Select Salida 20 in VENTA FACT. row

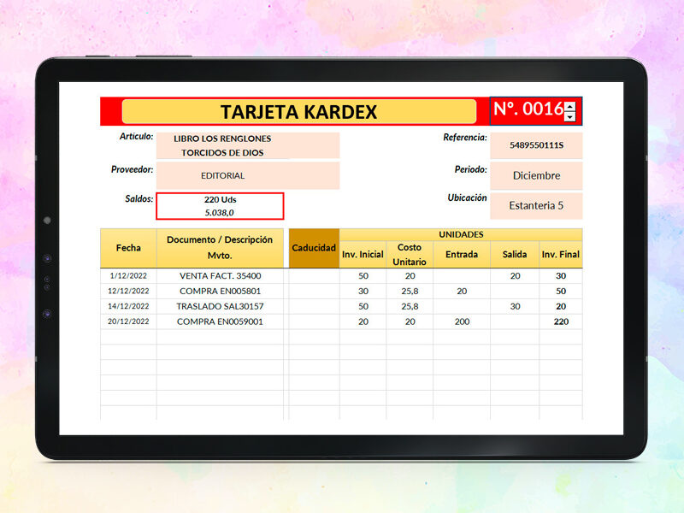(x=515, y=275)
